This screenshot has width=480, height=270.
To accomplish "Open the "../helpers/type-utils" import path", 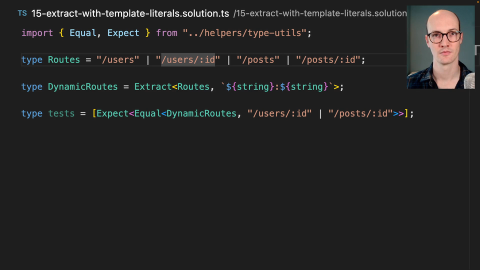I will point(247,33).
